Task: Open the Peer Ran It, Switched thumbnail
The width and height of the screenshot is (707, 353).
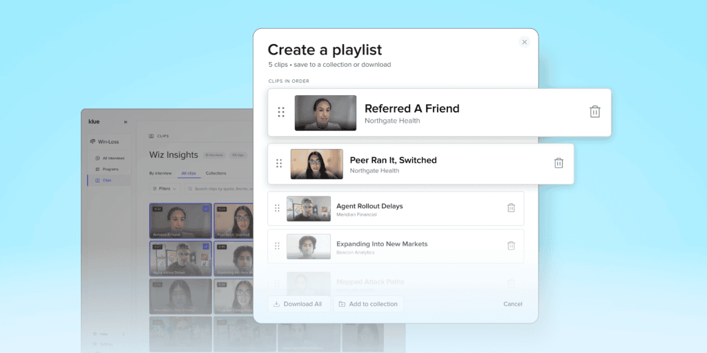Action: pyautogui.click(x=316, y=164)
